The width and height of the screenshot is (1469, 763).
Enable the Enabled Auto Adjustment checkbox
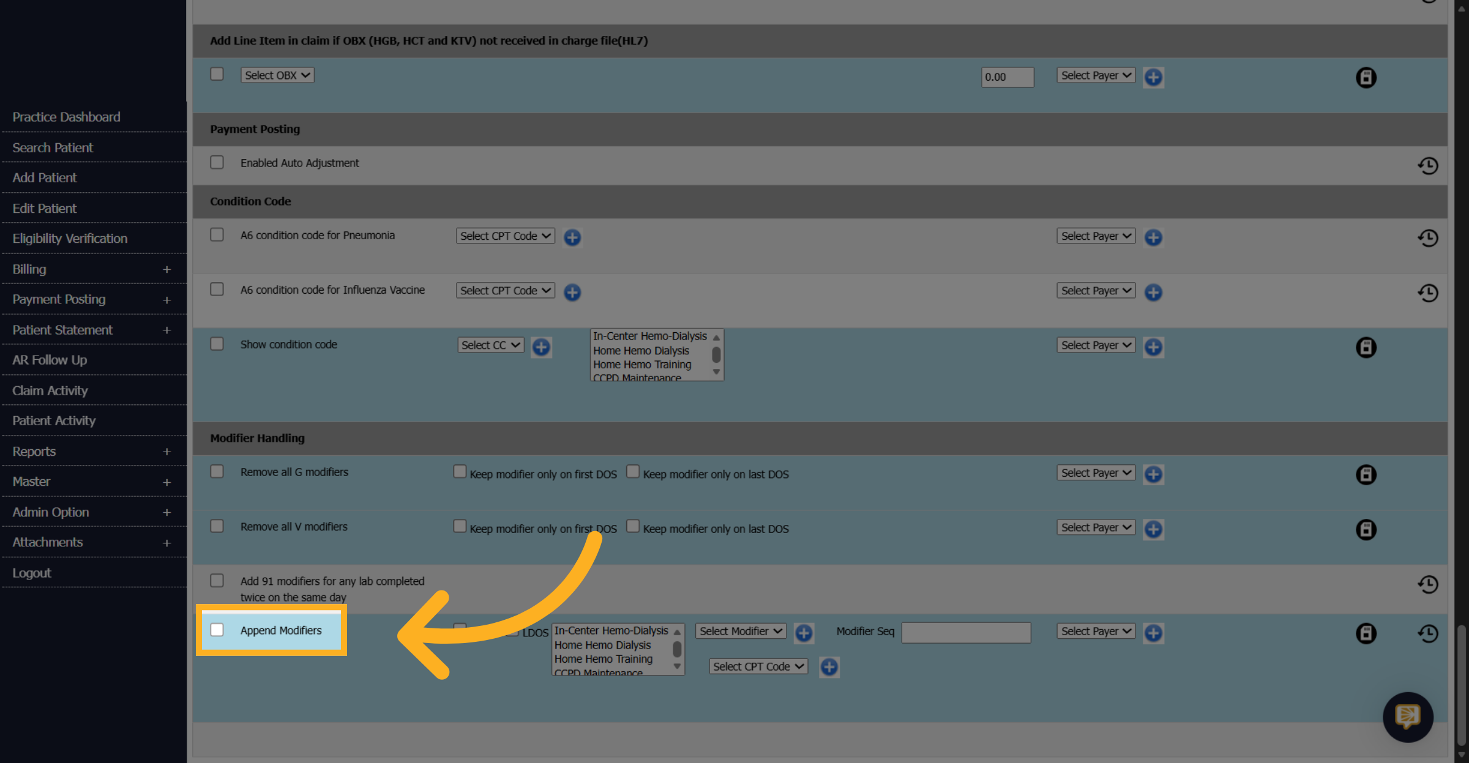pyautogui.click(x=217, y=162)
